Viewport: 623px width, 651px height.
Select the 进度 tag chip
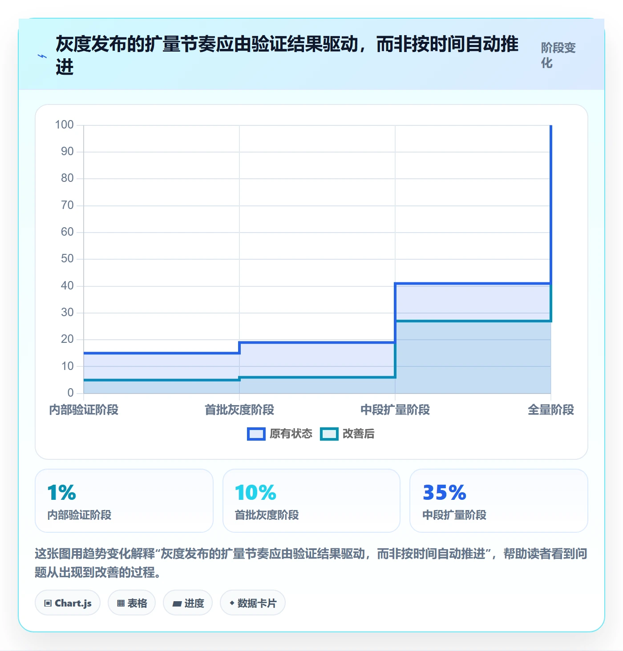pyautogui.click(x=188, y=603)
